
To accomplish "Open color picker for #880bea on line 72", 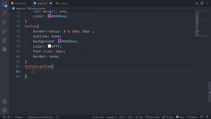I will tap(49, 16).
